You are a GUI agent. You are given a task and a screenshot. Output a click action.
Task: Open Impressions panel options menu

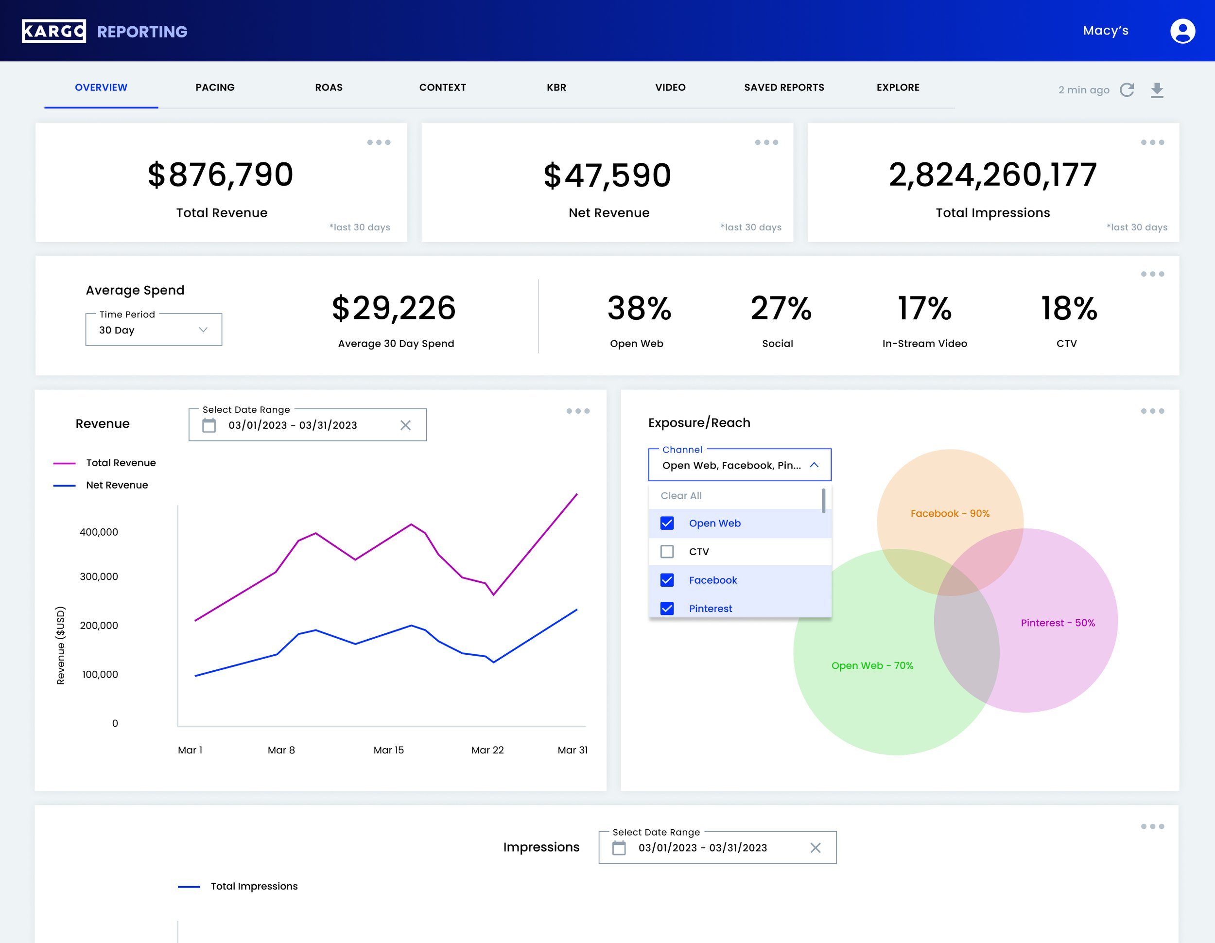click(1152, 826)
